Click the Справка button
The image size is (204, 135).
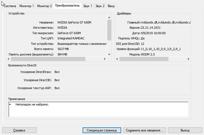(19, 130)
